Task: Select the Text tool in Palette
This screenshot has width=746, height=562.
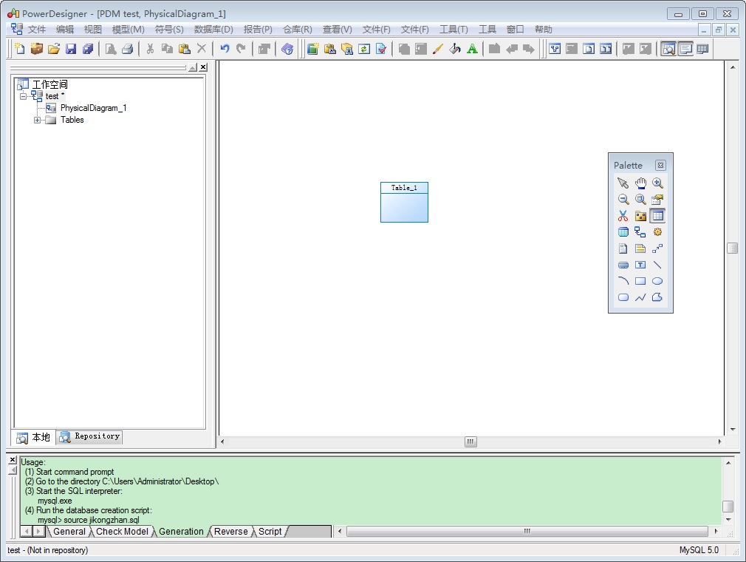Action: (x=640, y=265)
